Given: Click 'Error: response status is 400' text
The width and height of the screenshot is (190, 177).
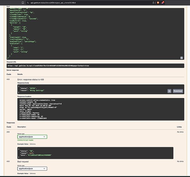Looking at the screenshot, I should [31, 80].
